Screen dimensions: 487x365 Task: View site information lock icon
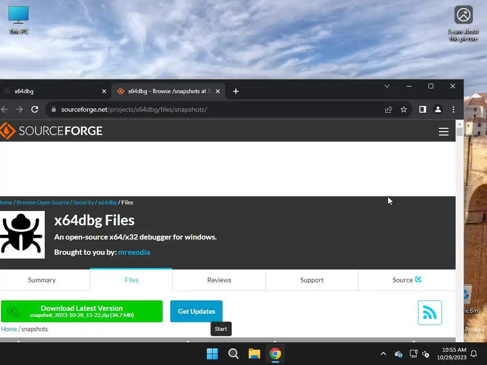[53, 109]
